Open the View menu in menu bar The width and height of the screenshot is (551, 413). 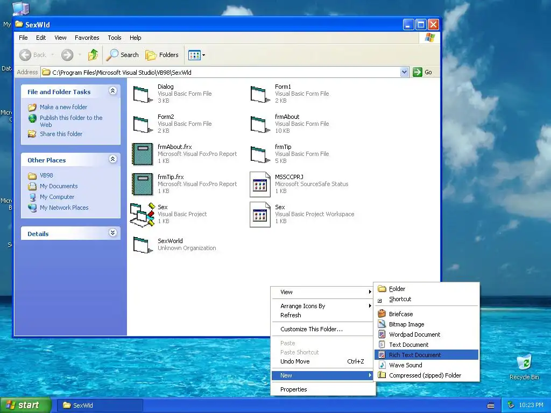(x=60, y=38)
